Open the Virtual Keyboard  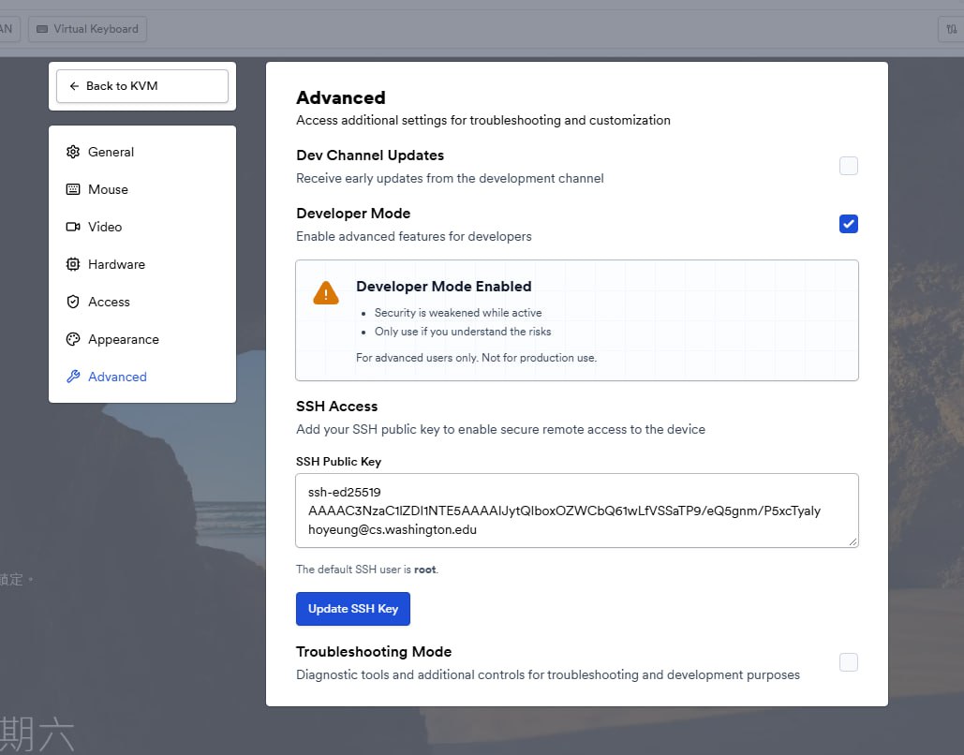tap(87, 29)
